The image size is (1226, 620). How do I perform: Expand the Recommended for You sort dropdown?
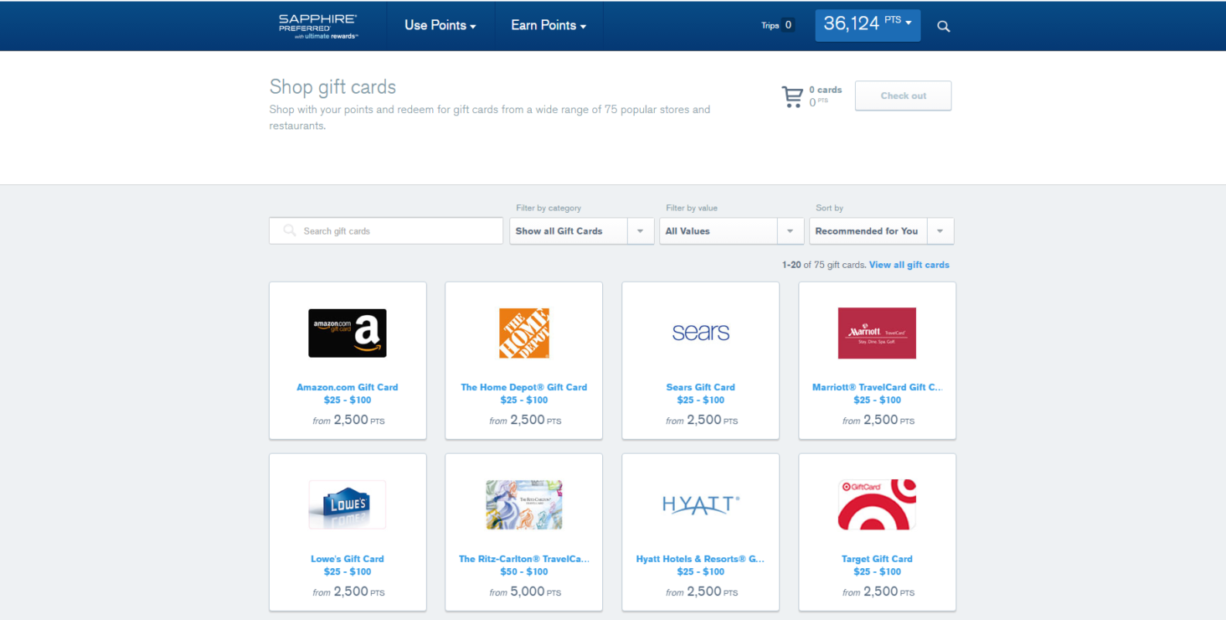(882, 231)
